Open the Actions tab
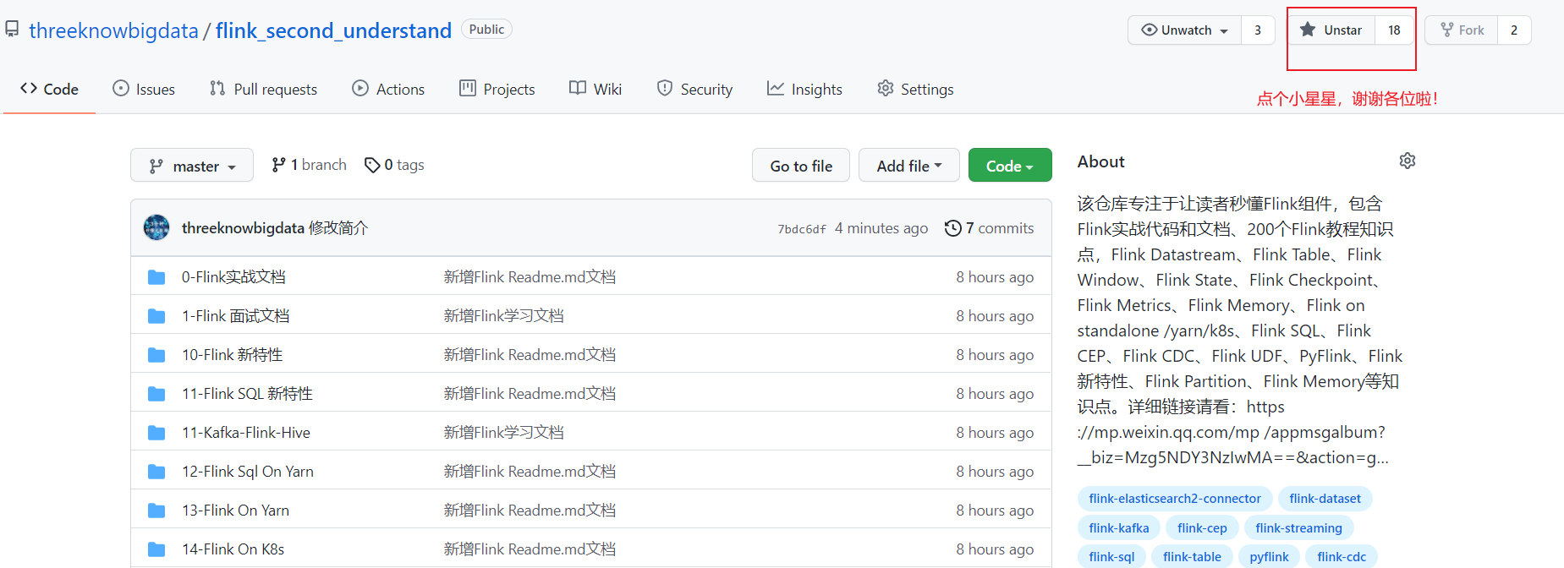 388,89
